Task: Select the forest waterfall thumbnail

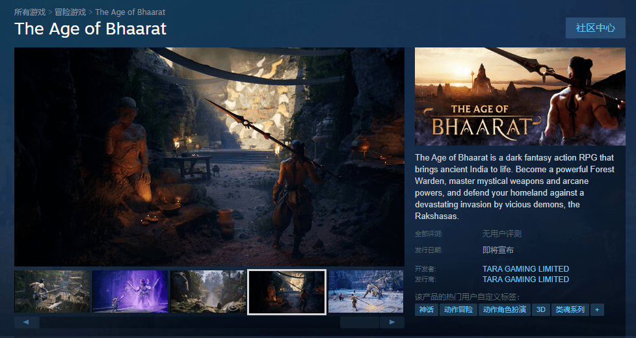Action: (x=208, y=291)
